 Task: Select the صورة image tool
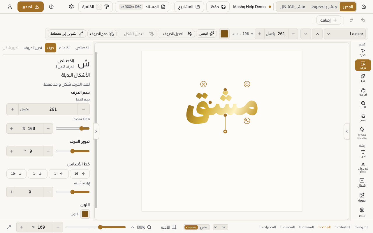pyautogui.click(x=362, y=197)
